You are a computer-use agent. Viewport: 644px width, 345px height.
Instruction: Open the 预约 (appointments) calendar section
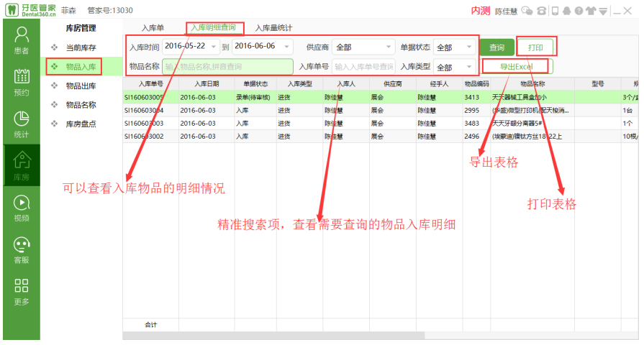22,82
